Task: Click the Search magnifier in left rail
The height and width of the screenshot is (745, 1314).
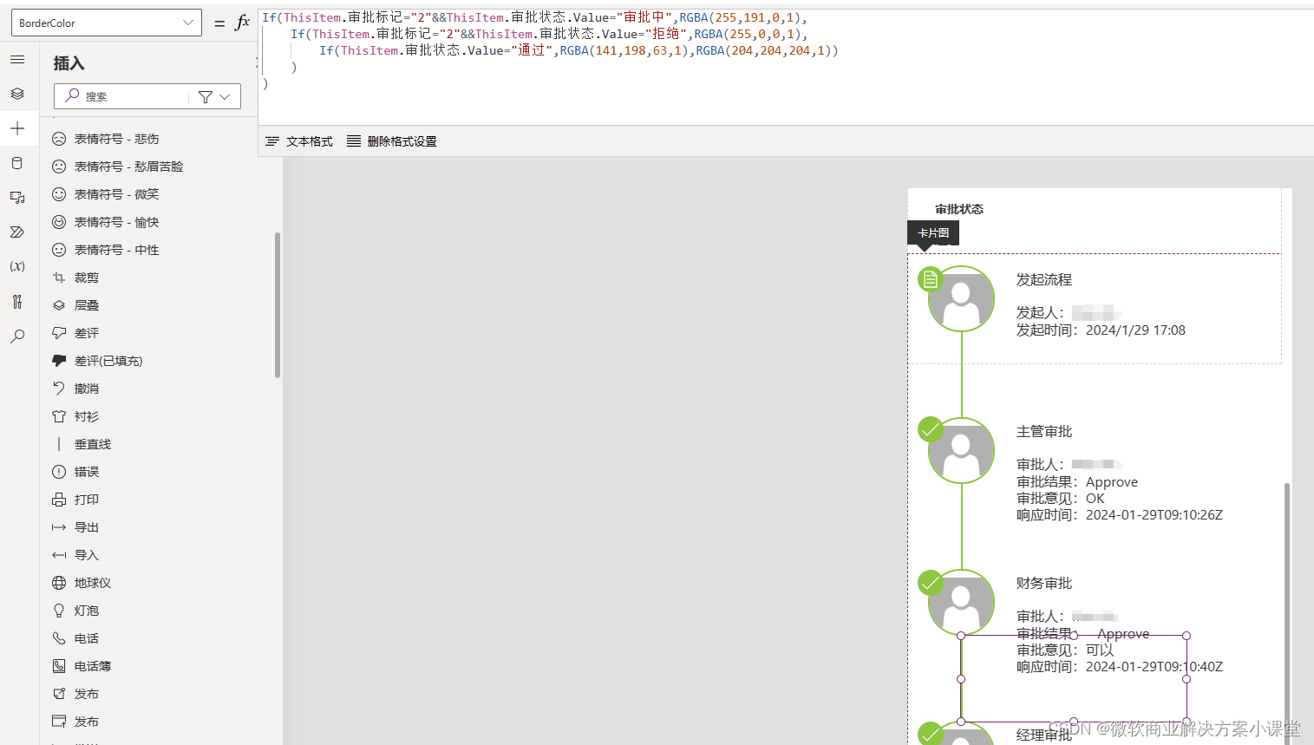Action: pyautogui.click(x=17, y=337)
